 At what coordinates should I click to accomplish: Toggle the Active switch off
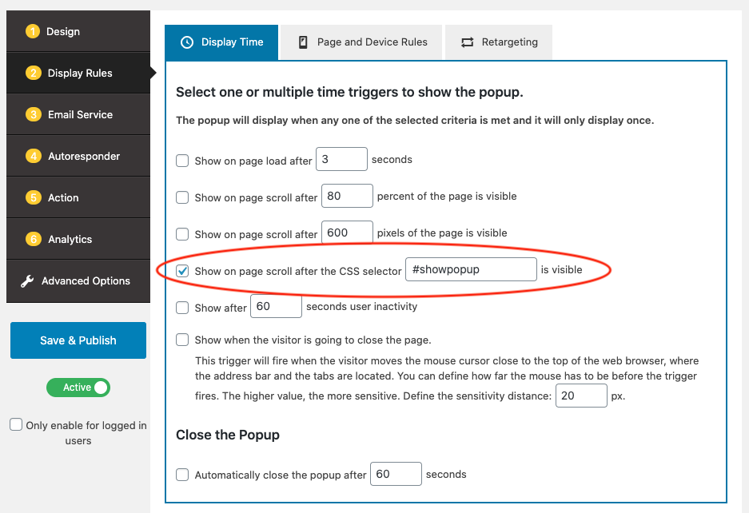point(78,388)
